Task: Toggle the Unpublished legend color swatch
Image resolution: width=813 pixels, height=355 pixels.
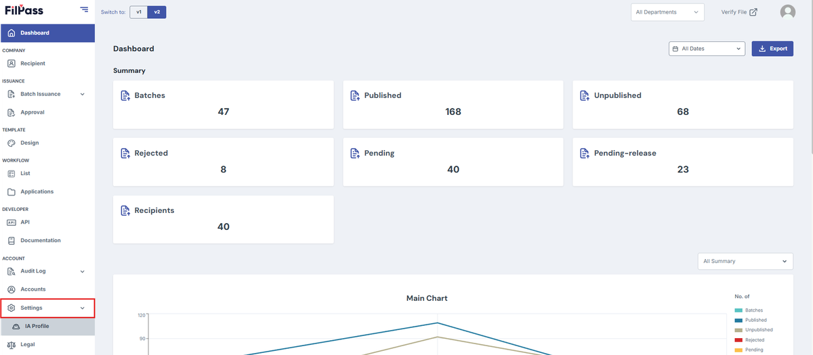Action: [738, 330]
